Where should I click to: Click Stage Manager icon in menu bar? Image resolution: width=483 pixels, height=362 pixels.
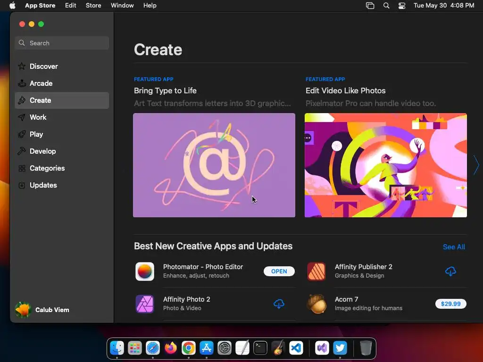[370, 6]
